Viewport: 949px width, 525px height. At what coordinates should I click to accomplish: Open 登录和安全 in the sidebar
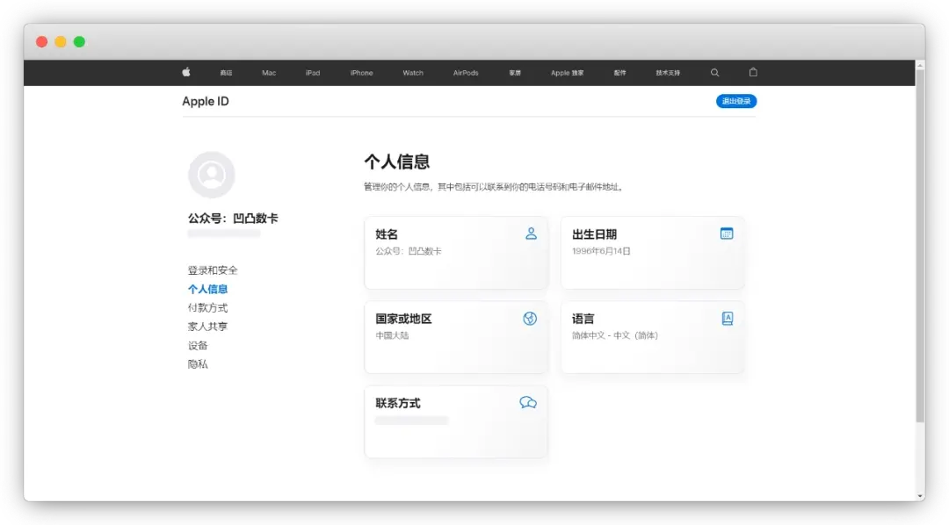(213, 270)
